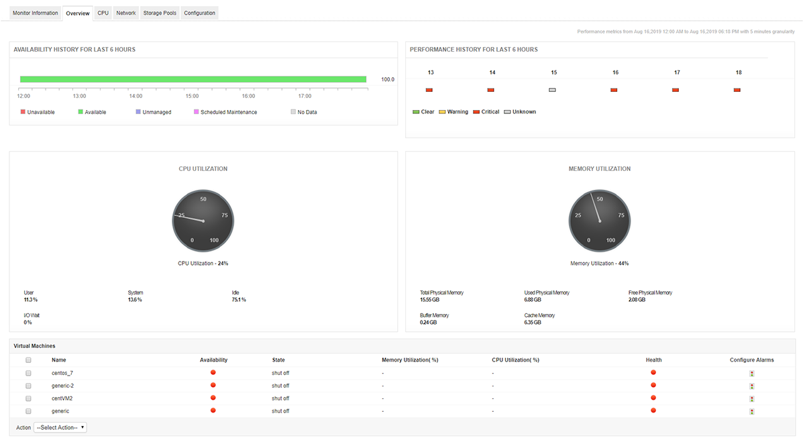Viewport: 805px width, 440px height.
Task: Open the Select Action dropdown
Action: click(x=62, y=427)
